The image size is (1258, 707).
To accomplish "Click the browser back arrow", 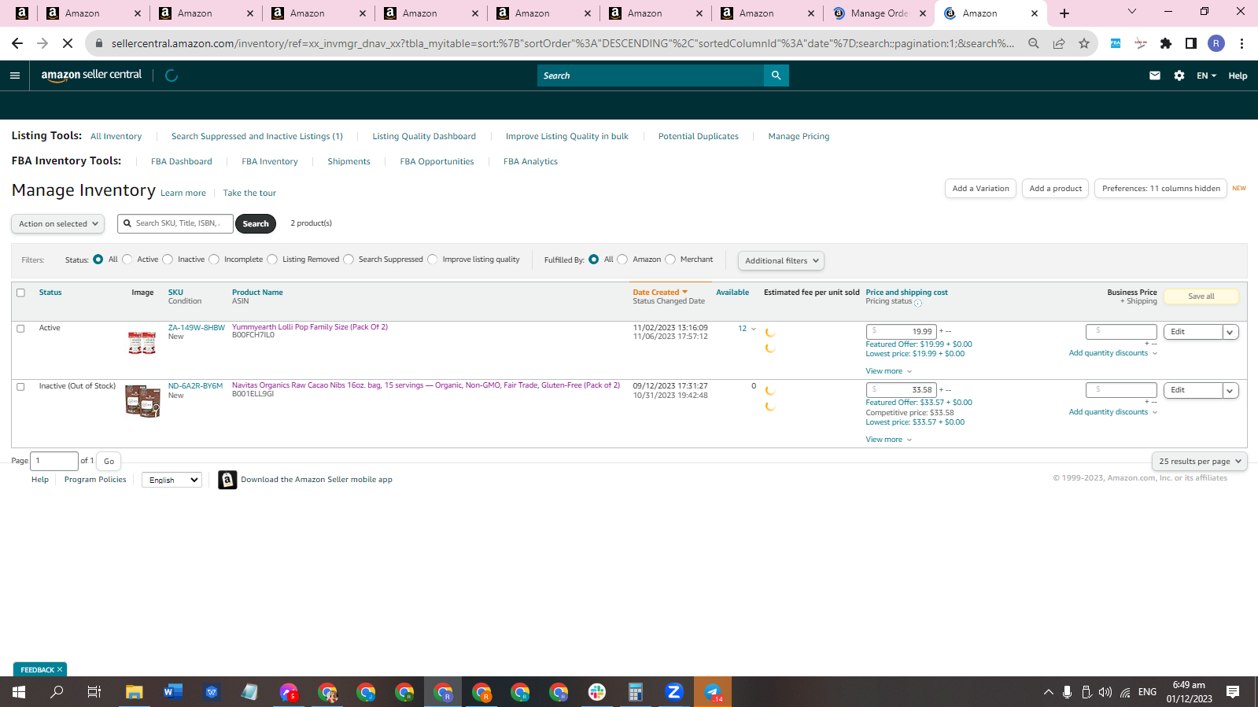I will click(x=17, y=43).
